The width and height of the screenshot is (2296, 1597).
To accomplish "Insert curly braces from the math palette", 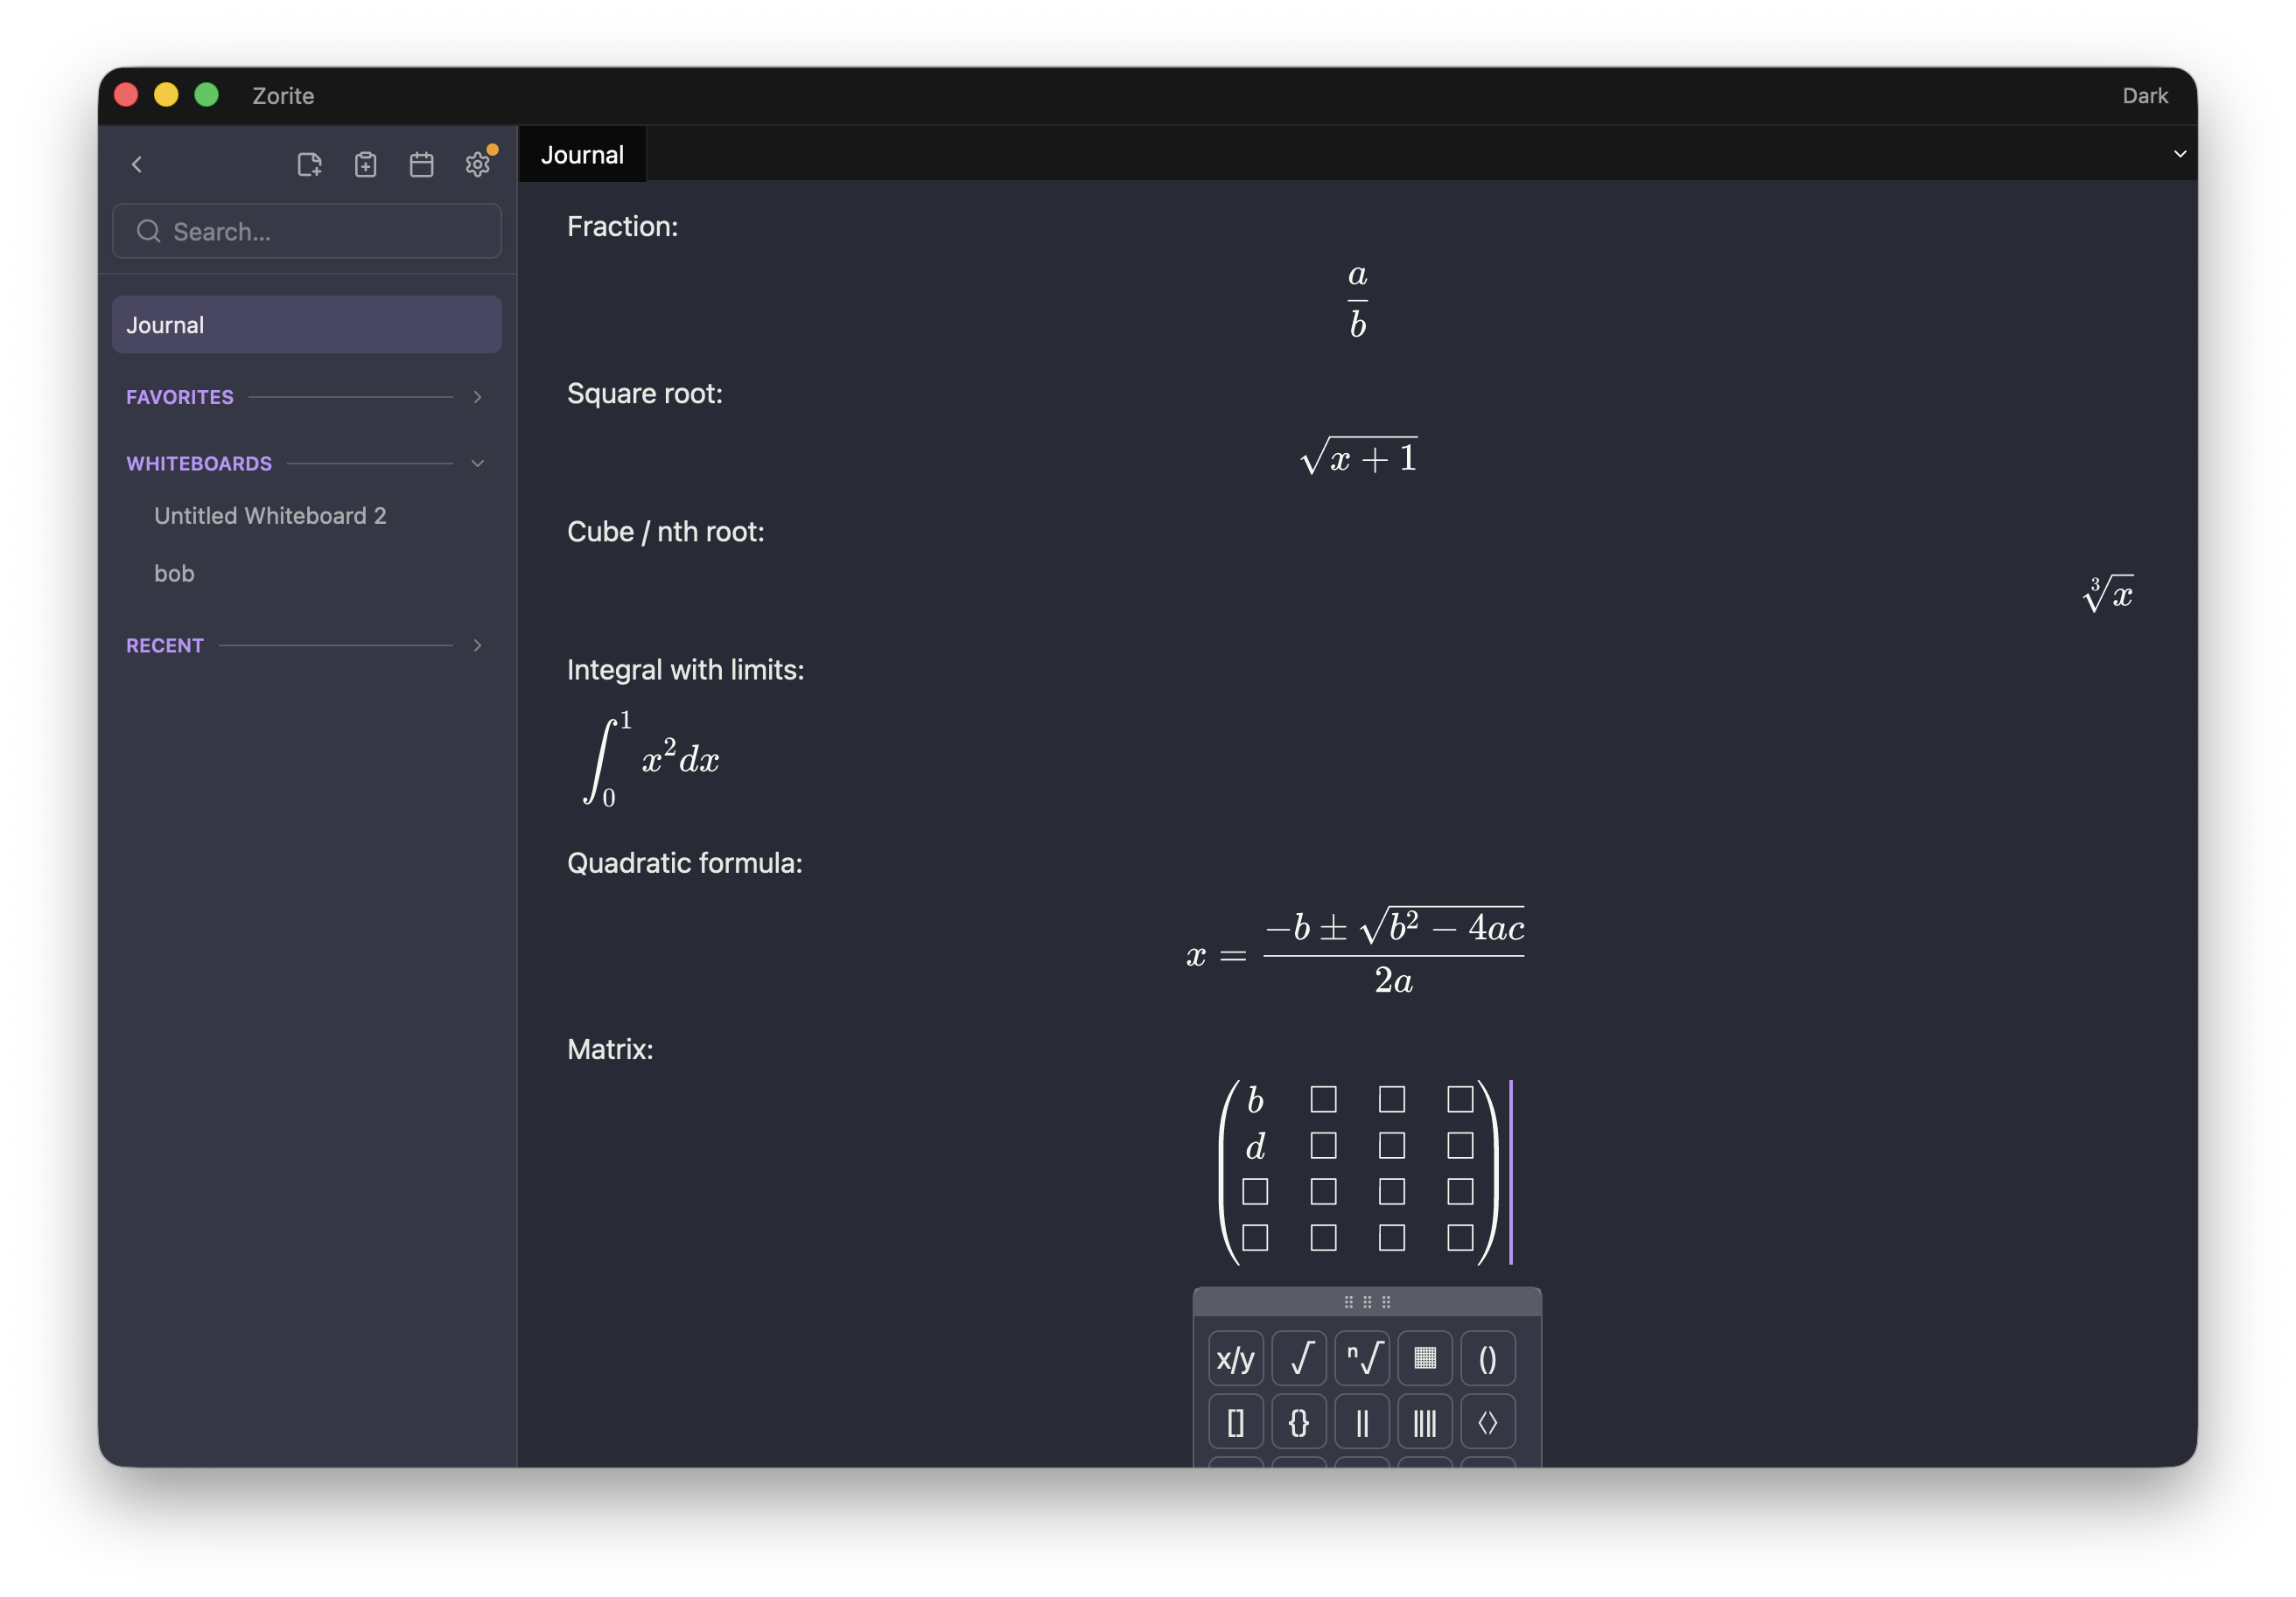I will pos(1299,1422).
